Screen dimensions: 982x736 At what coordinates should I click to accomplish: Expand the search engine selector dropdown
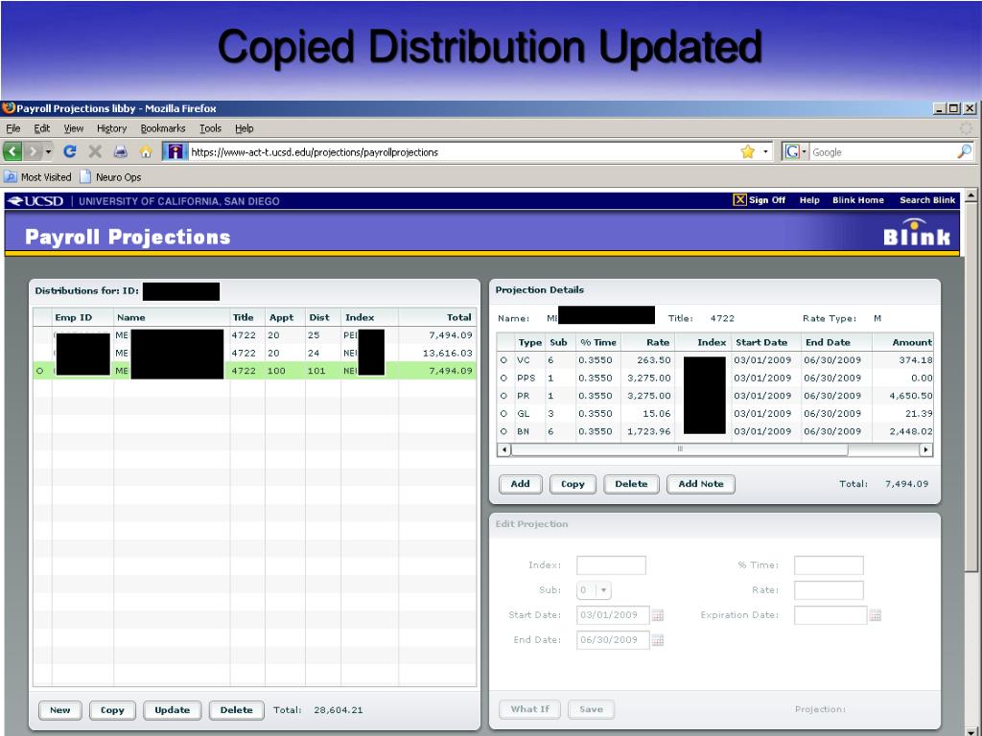point(805,151)
